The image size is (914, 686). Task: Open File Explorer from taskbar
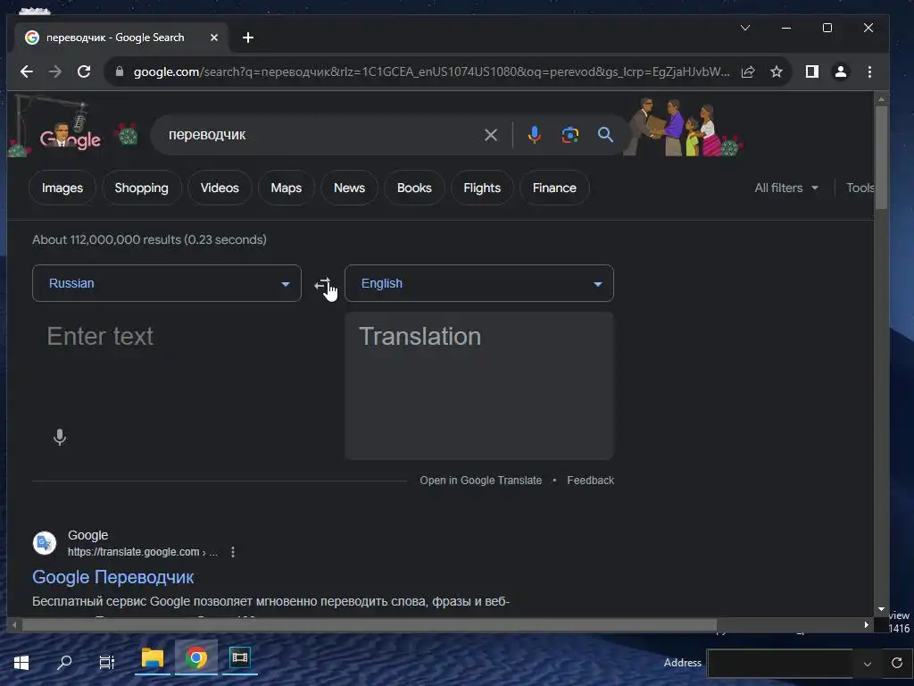[152, 659]
